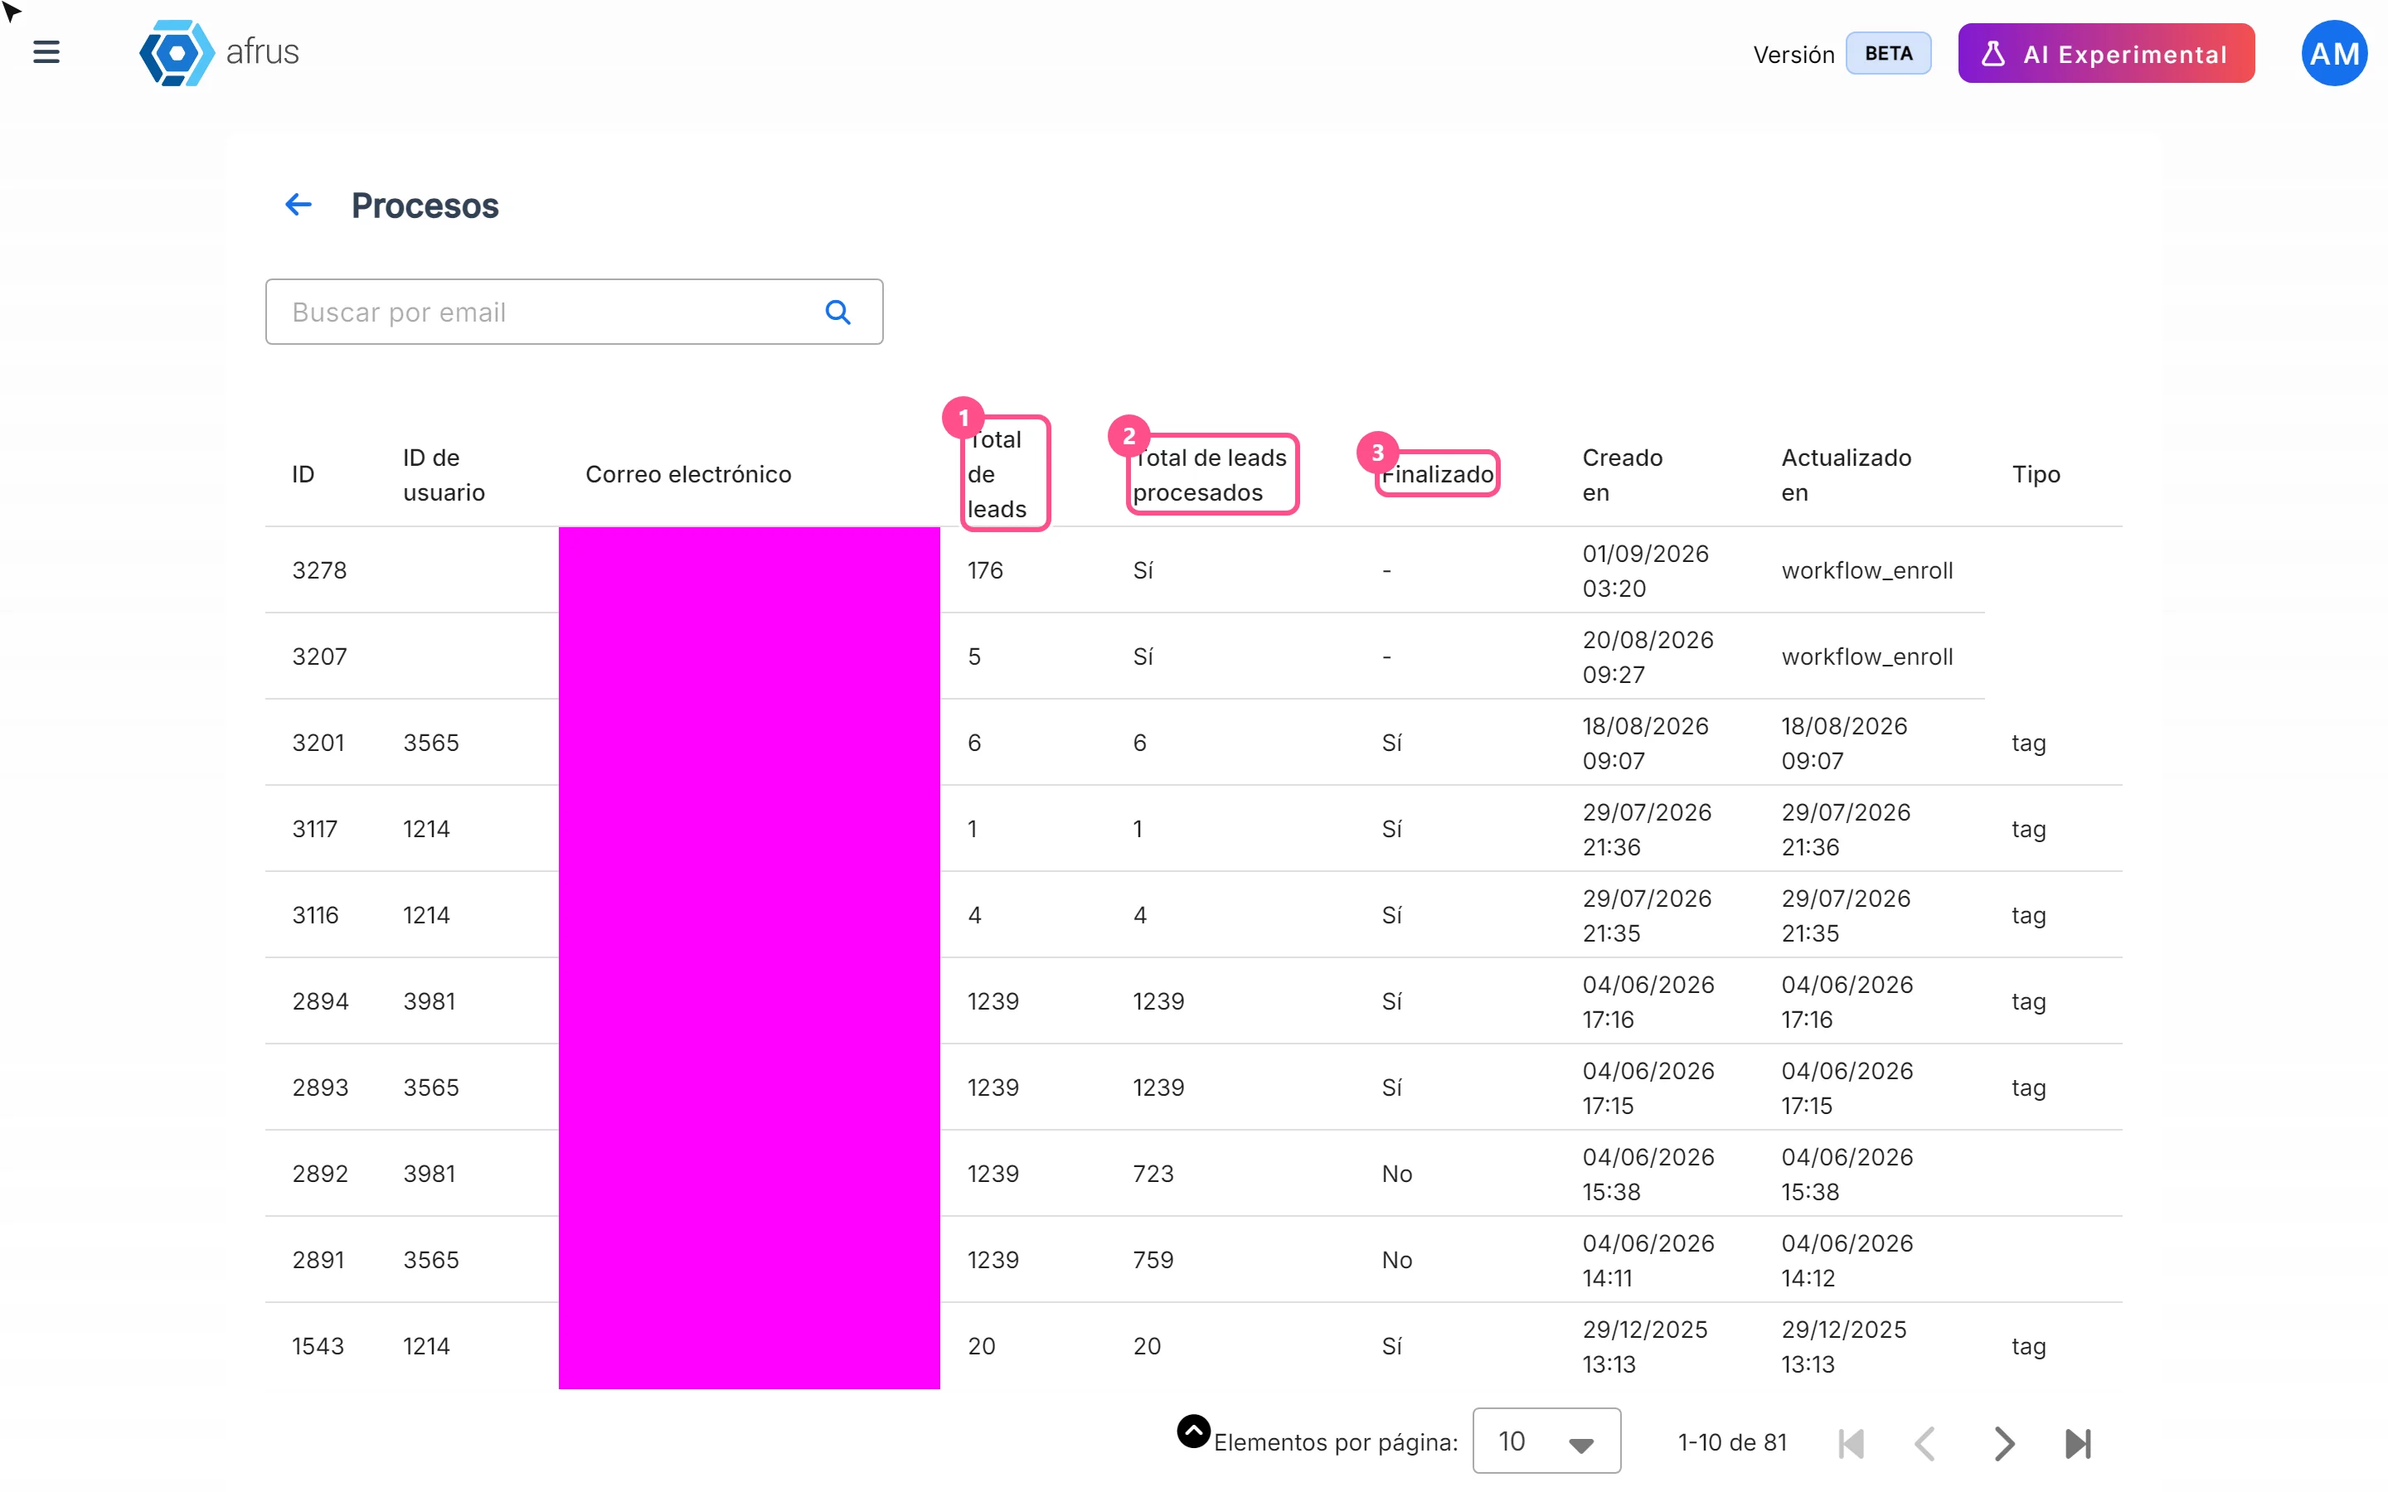Click the 759 processed leads value
Image resolution: width=2388 pixels, height=1492 pixels.
coord(1153,1260)
